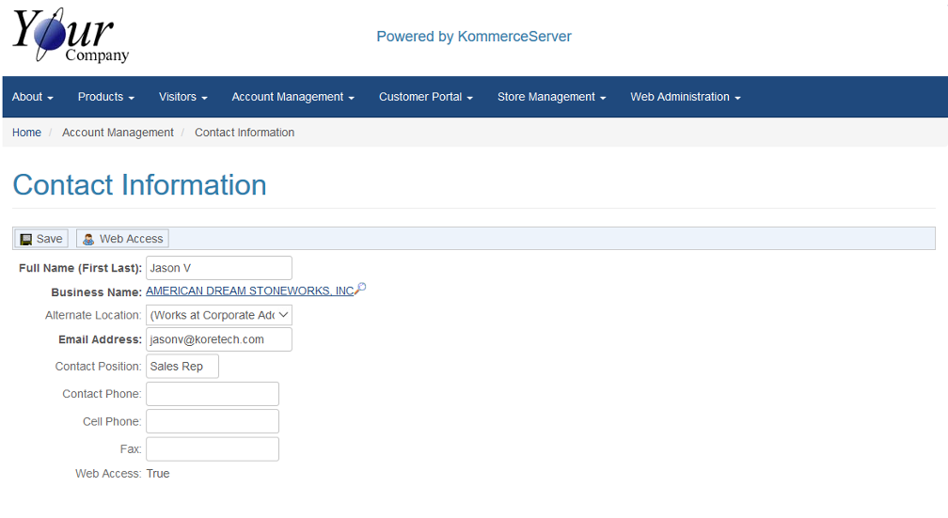Image resolution: width=948 pixels, height=518 pixels.
Task: Click into the Full Name field
Action: point(219,268)
